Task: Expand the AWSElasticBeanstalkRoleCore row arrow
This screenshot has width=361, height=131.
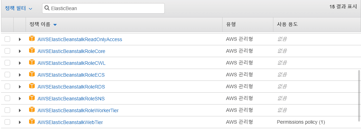Action: click(x=20, y=51)
